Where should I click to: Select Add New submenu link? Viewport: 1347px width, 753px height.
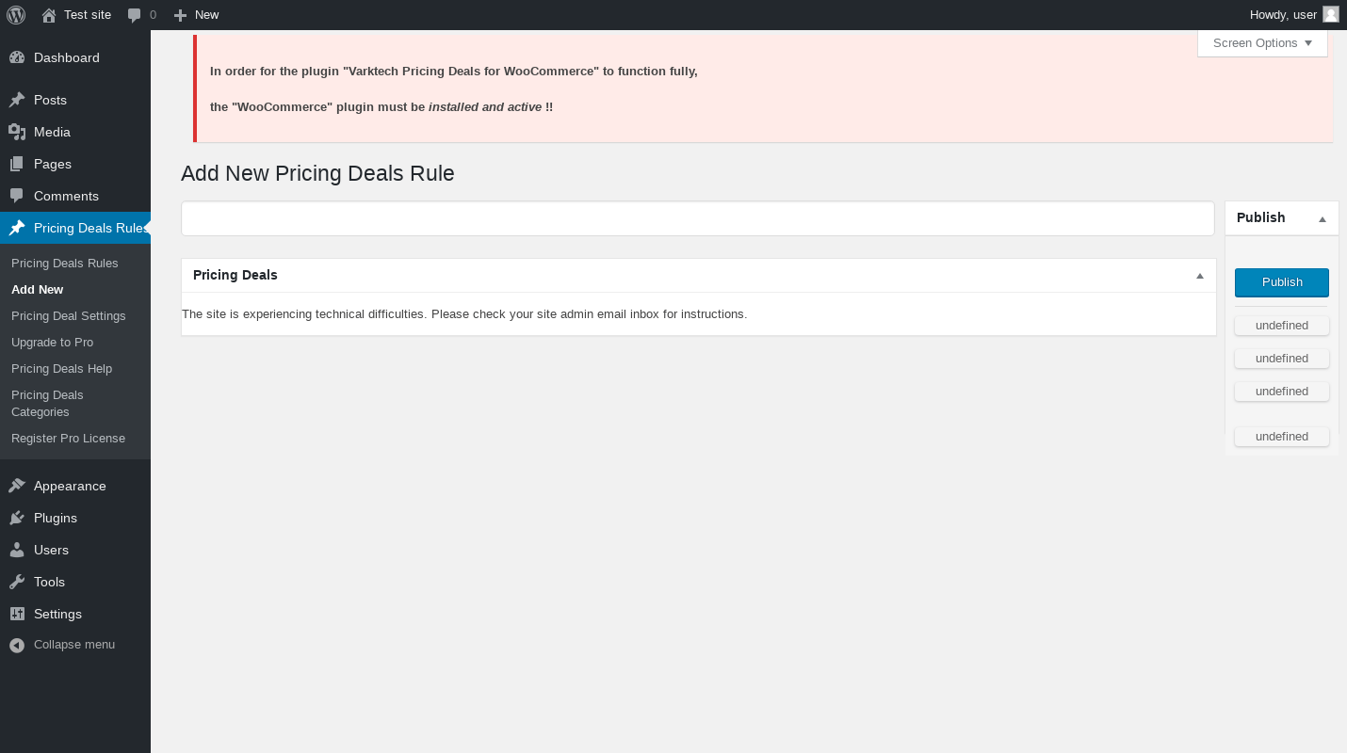click(x=38, y=289)
